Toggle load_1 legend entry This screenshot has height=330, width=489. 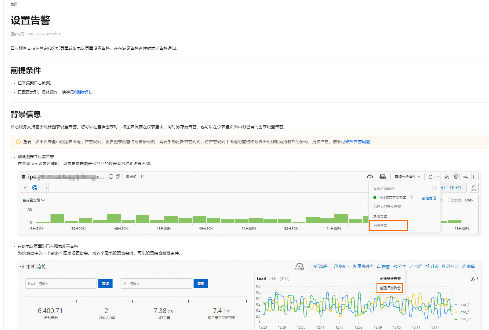[462, 305]
